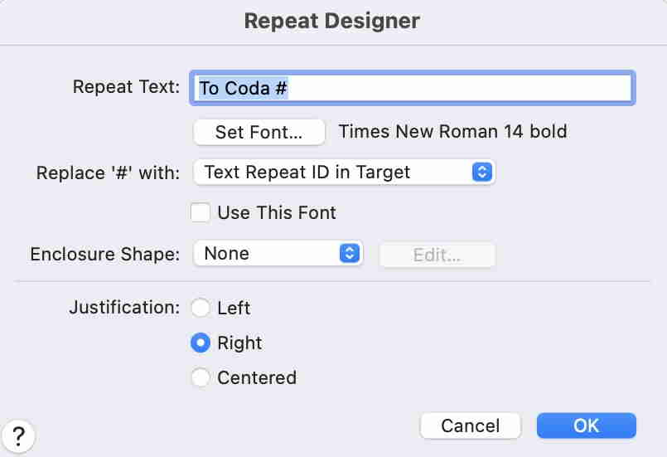Click the blue chevron arrows of Replace '#' dropdown
The width and height of the screenshot is (667, 457).
pyautogui.click(x=482, y=172)
